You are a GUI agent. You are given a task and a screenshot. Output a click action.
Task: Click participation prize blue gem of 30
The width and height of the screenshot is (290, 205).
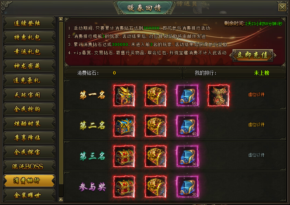click(x=187, y=187)
